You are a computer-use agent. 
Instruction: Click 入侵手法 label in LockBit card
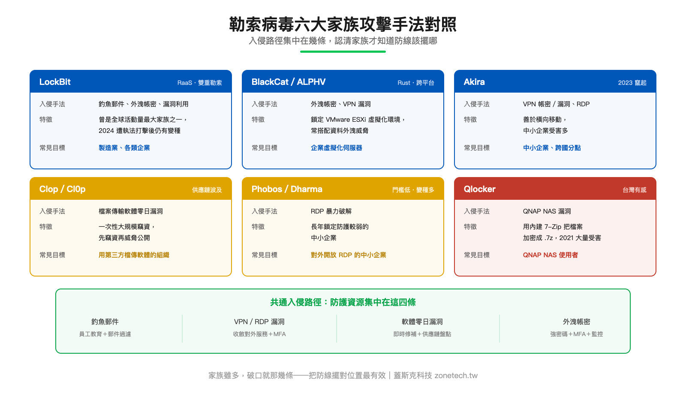coord(52,104)
